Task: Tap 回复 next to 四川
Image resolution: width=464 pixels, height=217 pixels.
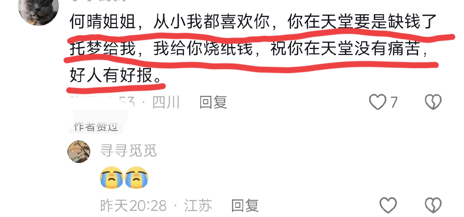Action: (213, 102)
